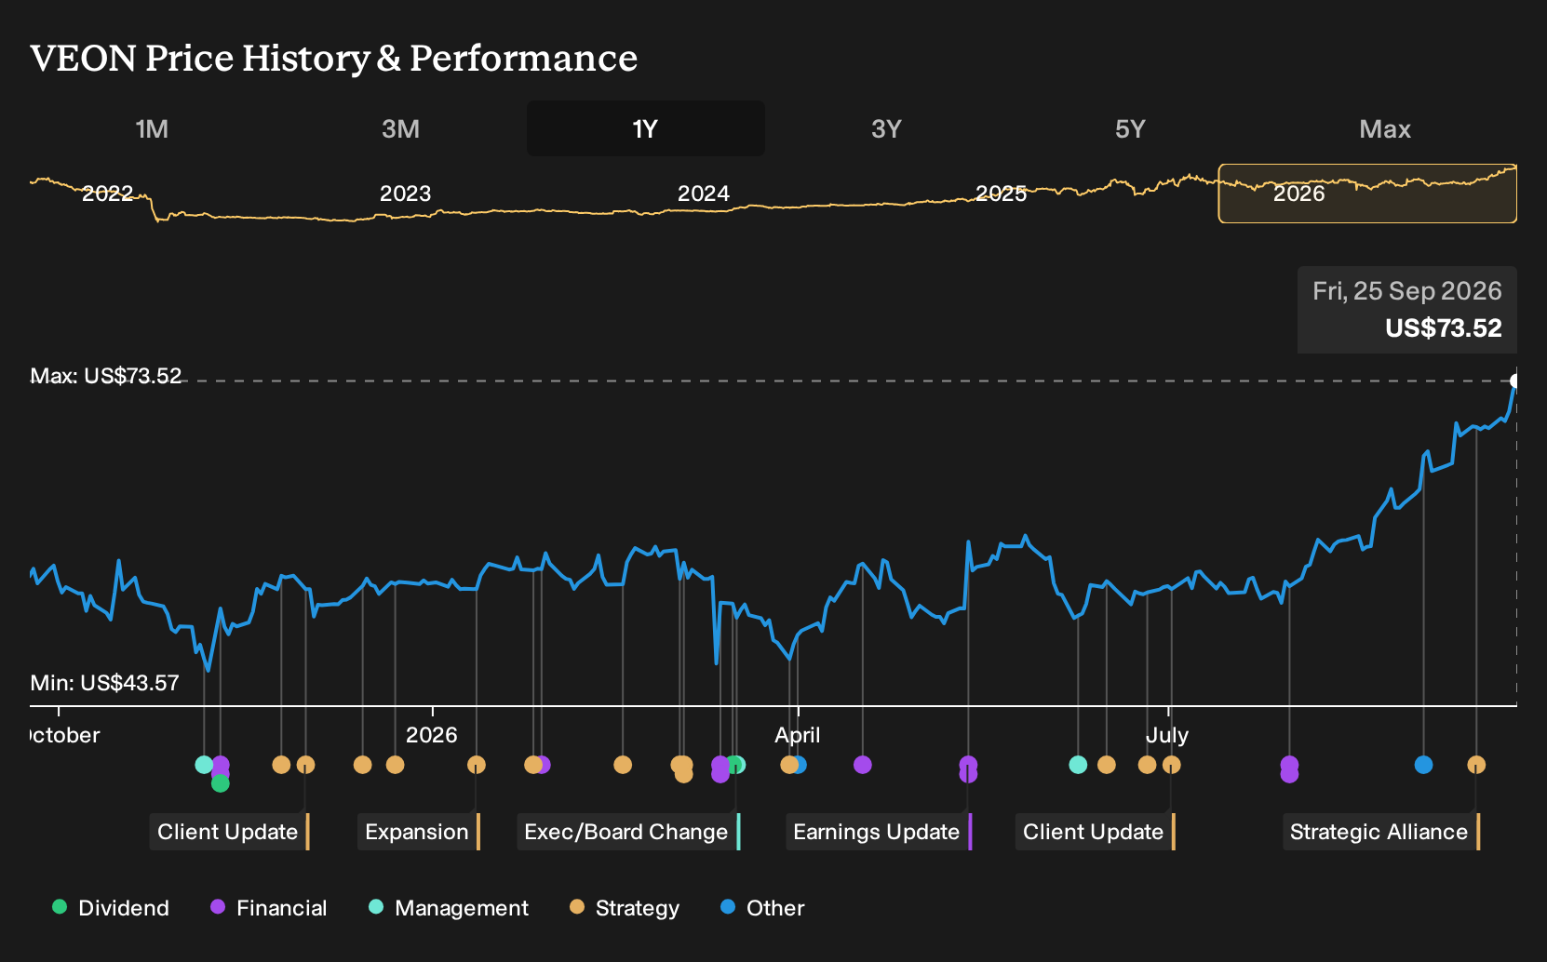The width and height of the screenshot is (1547, 962).
Task: Click the 2022 label in overview chart
Action: click(108, 194)
